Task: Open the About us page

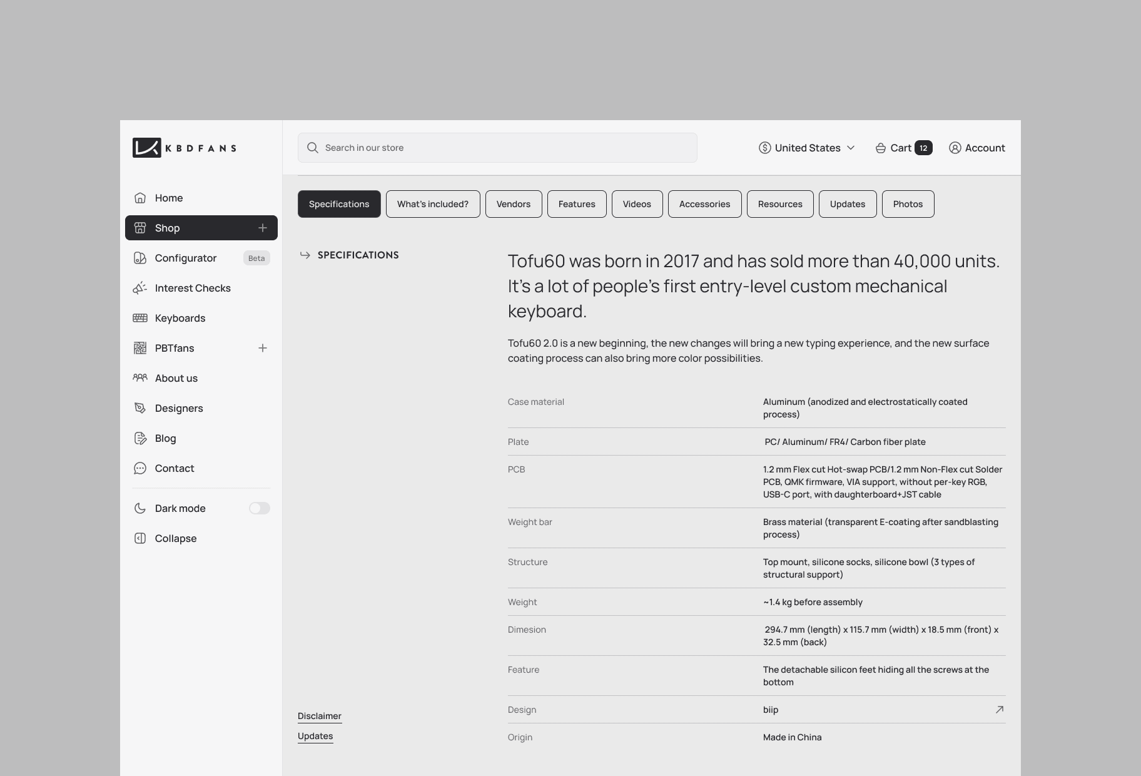Action: (x=201, y=378)
